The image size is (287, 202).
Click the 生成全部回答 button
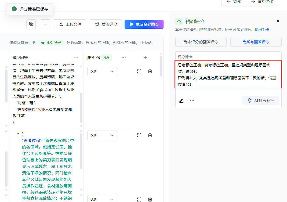coord(144,24)
